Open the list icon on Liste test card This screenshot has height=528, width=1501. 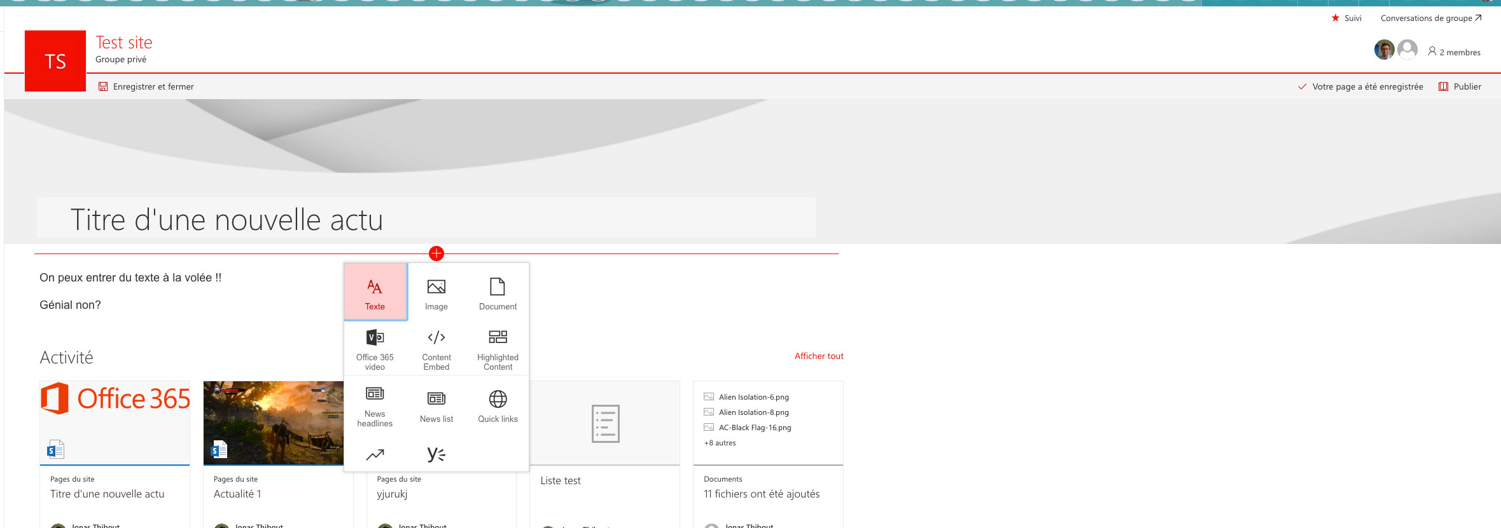click(605, 424)
